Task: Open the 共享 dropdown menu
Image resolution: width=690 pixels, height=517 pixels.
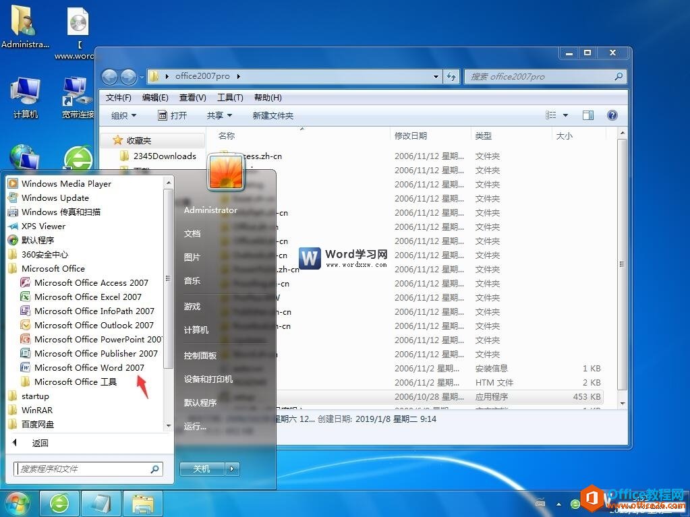Action: 219,116
